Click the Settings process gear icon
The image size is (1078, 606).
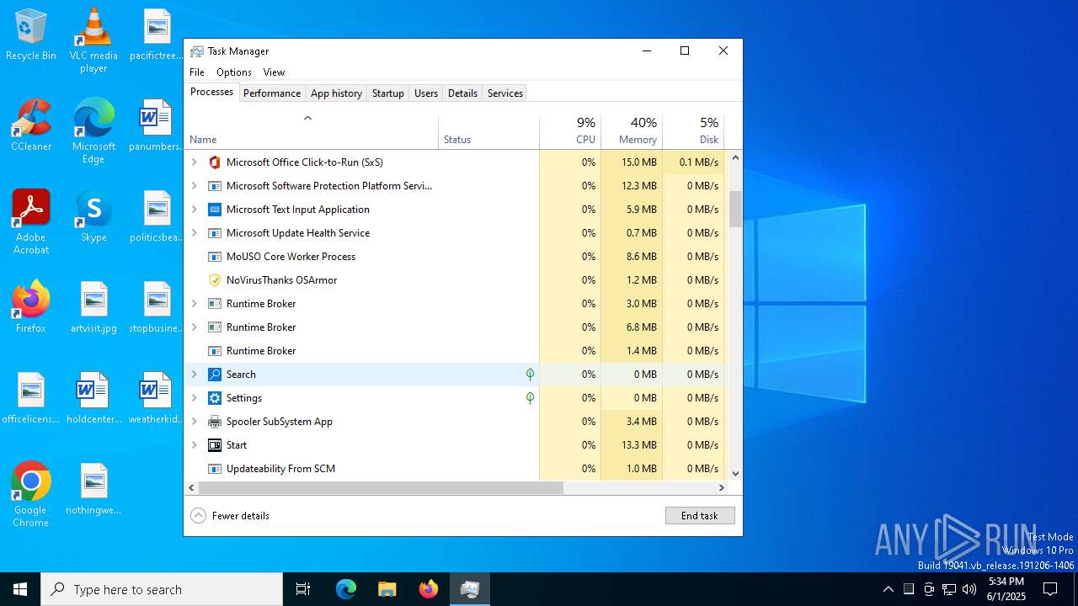pos(215,398)
